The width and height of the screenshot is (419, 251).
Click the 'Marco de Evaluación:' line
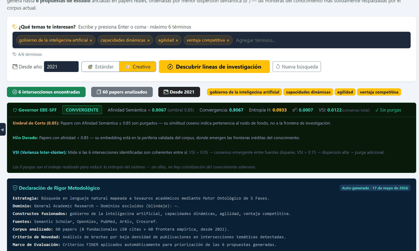[x=144, y=244]
